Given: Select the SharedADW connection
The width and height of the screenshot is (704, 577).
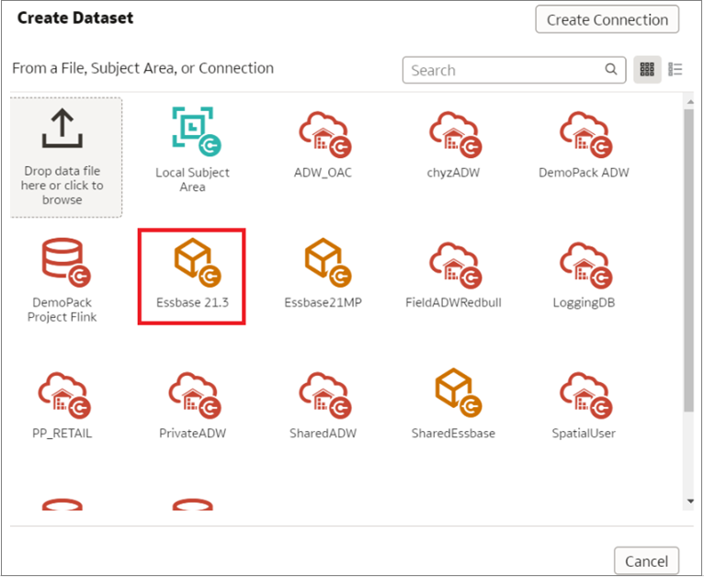Looking at the screenshot, I should coord(323,395).
